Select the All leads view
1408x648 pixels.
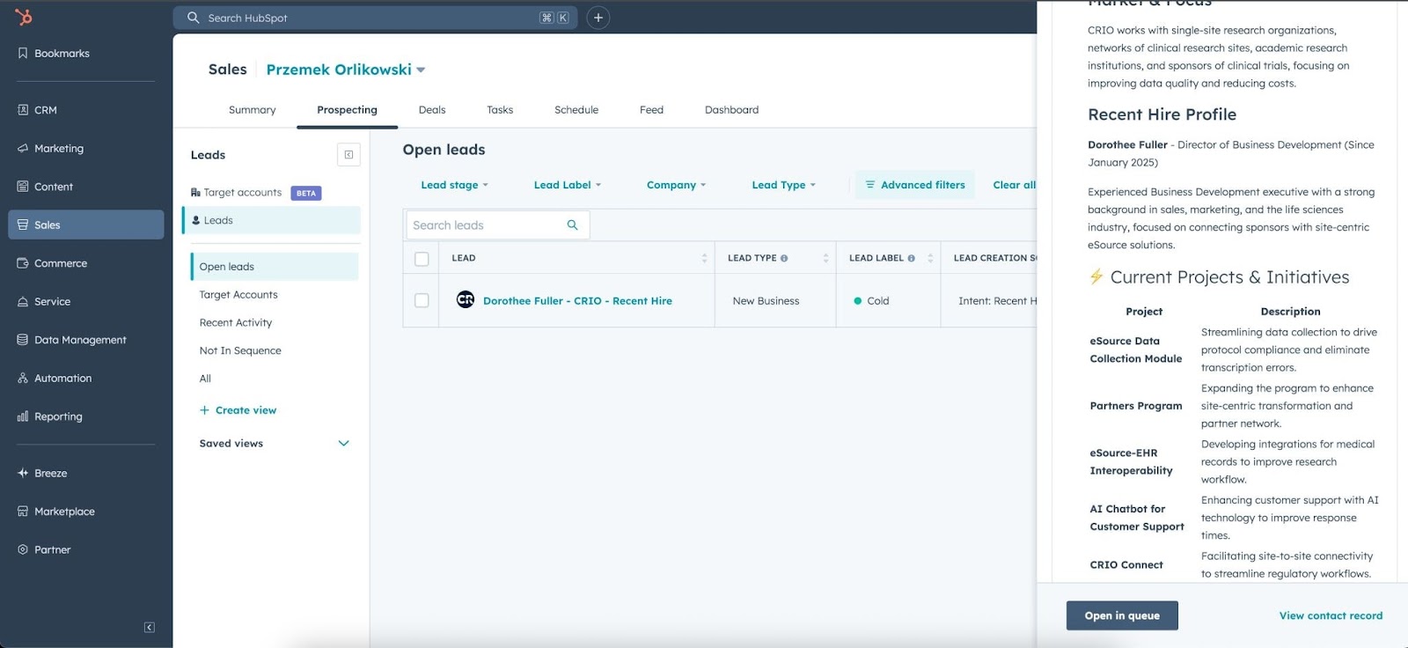(205, 379)
